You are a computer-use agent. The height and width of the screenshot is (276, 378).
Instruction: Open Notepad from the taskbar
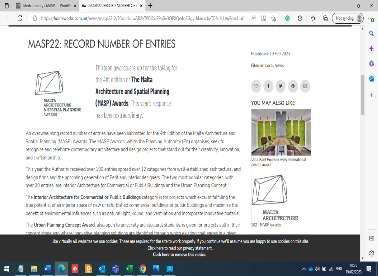coord(20,269)
